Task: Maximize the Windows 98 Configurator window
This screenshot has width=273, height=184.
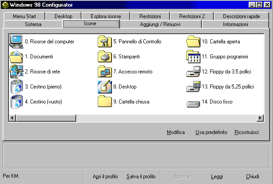Action: (x=259, y=5)
